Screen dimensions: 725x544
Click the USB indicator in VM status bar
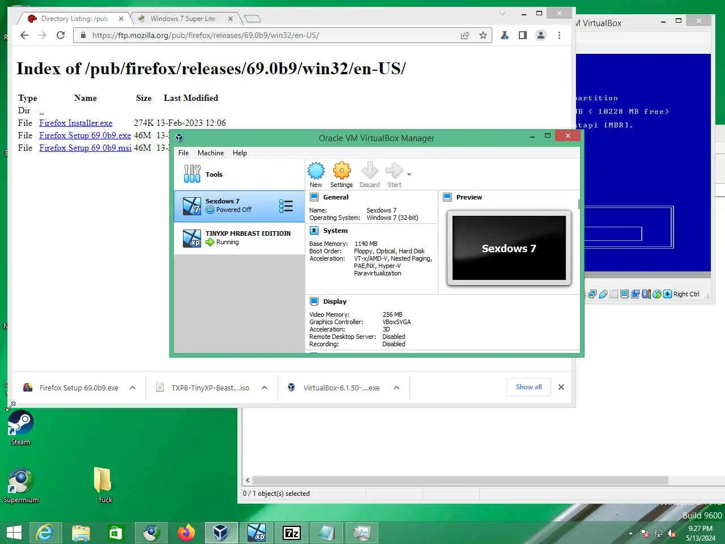coord(603,294)
